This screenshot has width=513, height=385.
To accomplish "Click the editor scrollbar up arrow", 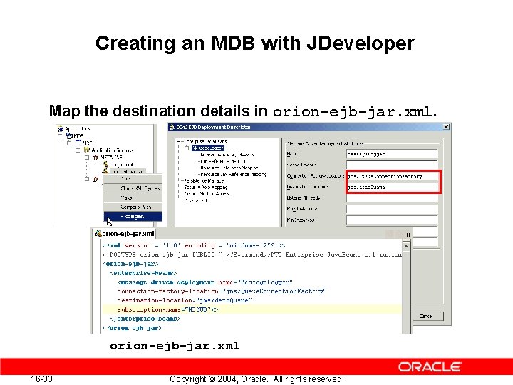I will click(x=406, y=246).
